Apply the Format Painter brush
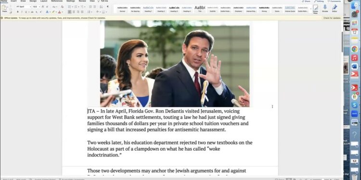 [11, 13]
